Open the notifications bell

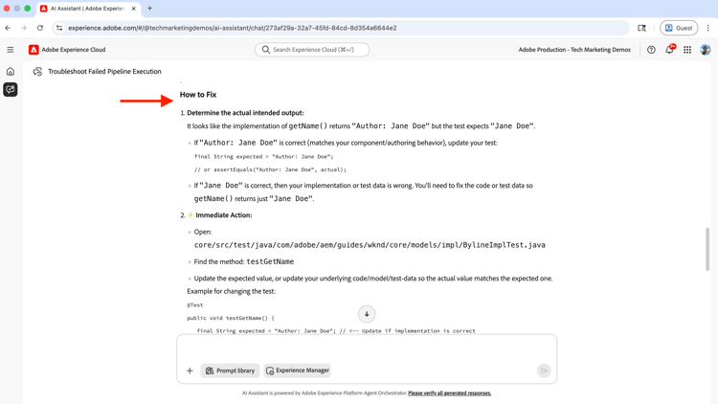[x=669, y=50]
